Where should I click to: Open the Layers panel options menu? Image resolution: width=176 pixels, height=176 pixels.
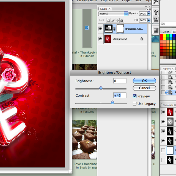(x=149, y=9)
